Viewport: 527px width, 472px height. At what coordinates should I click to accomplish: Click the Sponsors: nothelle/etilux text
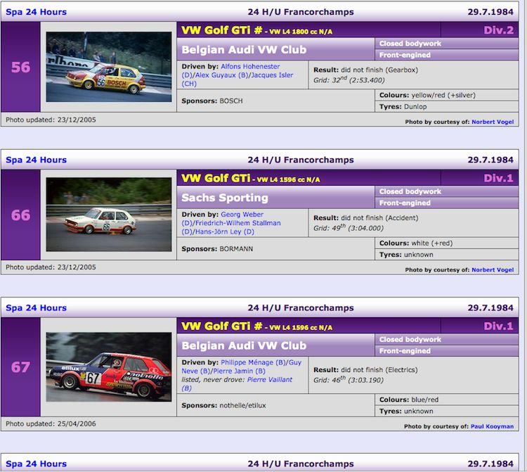pos(223,405)
